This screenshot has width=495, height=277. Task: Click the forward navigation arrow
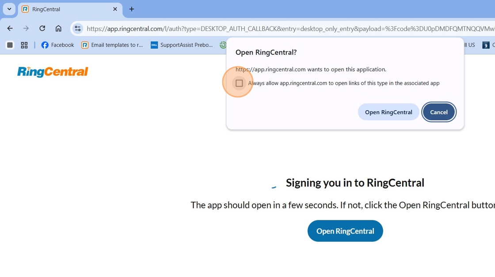26,28
